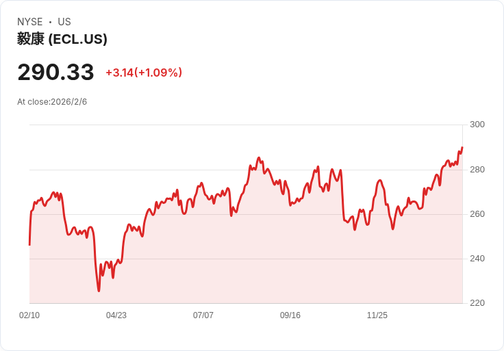Click the price line's sharp drop after 09/16
Viewport: 504px width, 351px height.
[342, 196]
